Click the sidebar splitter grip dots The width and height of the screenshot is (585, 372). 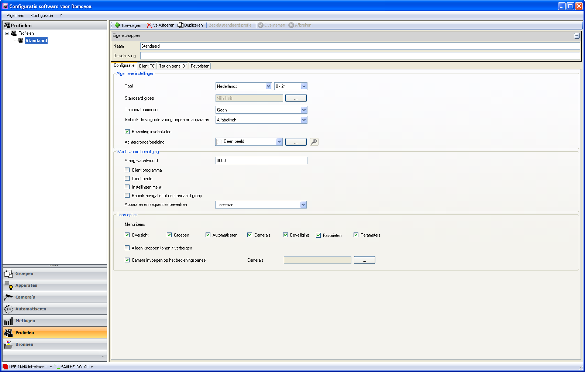pyautogui.click(x=54, y=266)
